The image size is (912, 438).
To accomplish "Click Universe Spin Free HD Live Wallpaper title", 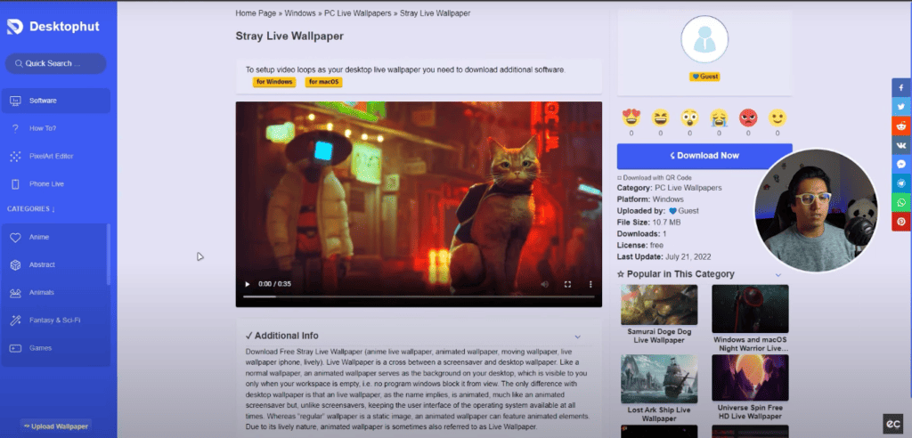I will [x=750, y=412].
